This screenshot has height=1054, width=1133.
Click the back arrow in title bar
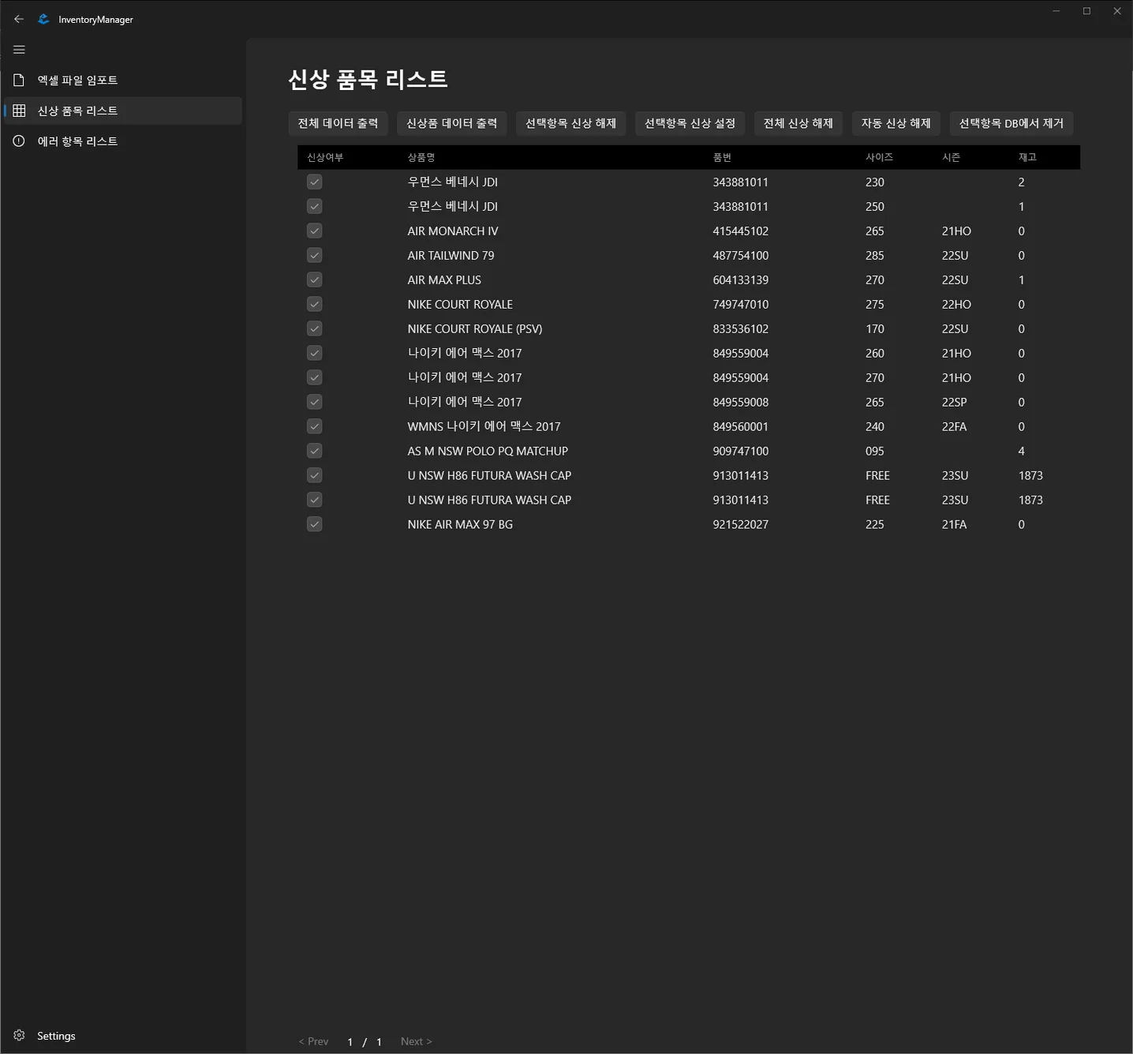tap(19, 19)
